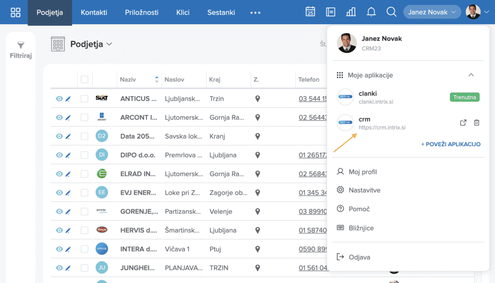Click the pencil edit icon for DIPO d.o.o.
Screen dimensions: 495x283
pos(68,155)
